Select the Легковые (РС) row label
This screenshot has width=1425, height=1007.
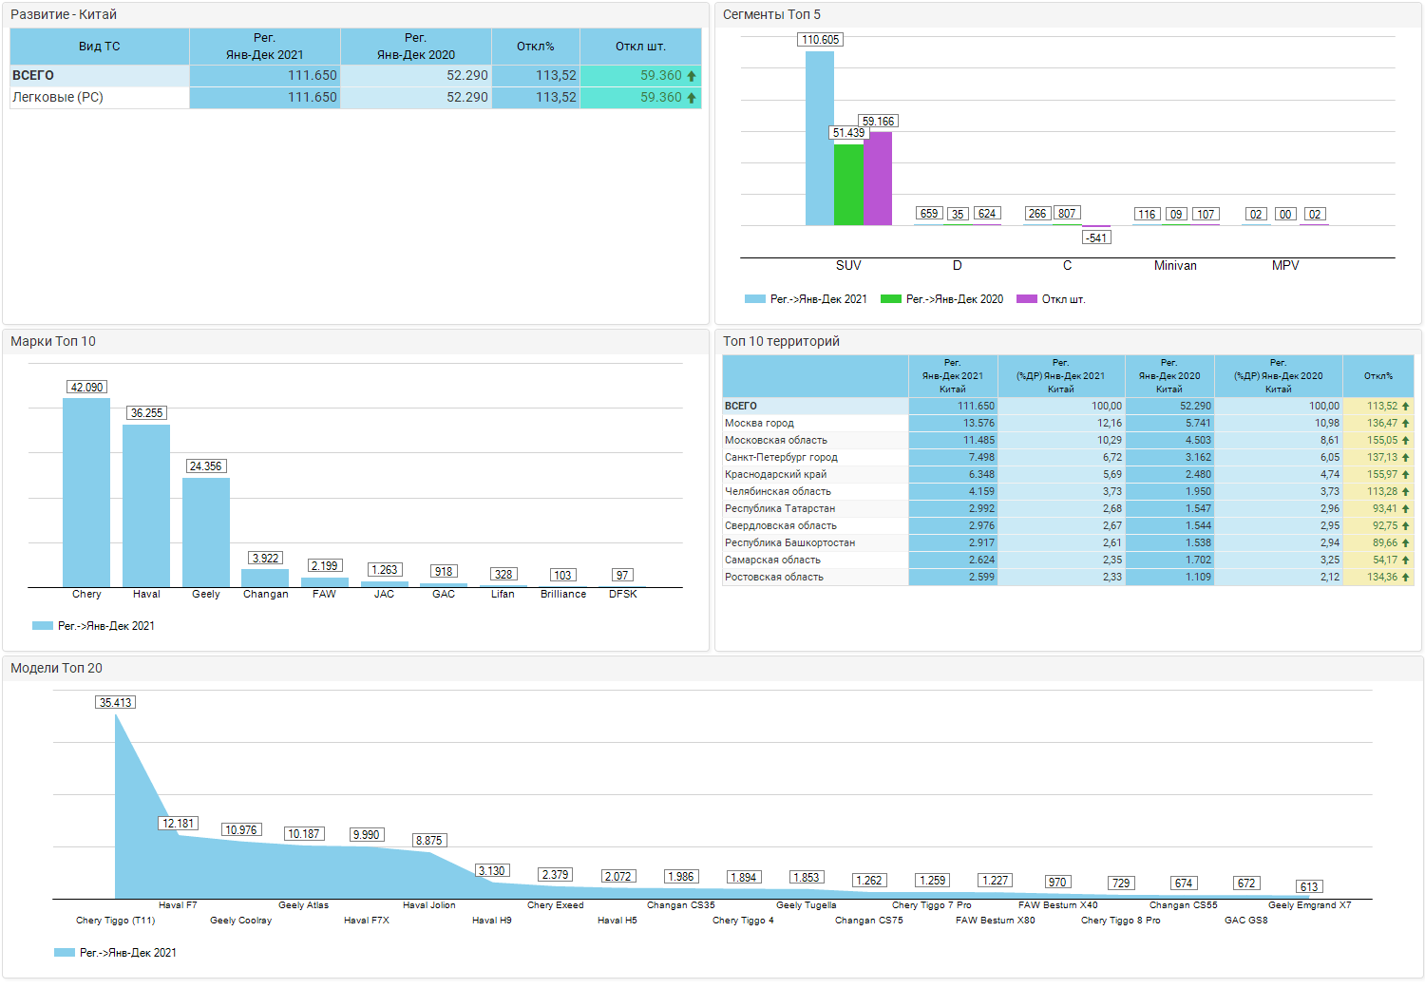click(x=58, y=98)
